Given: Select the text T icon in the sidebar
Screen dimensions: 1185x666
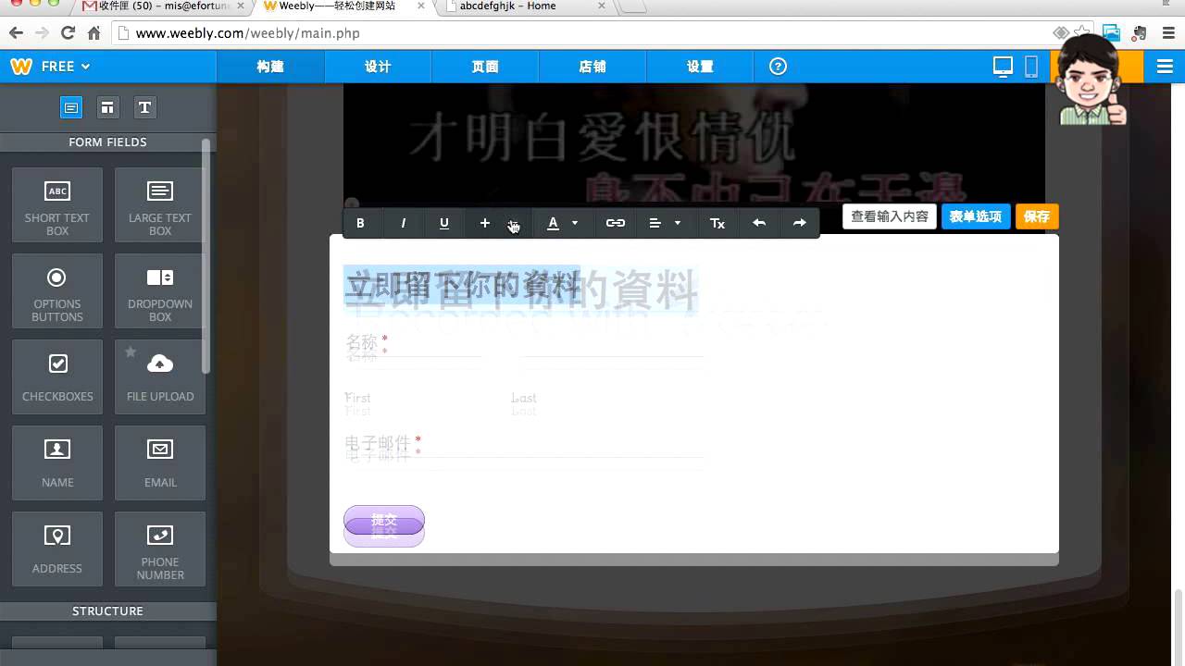Looking at the screenshot, I should point(144,107).
